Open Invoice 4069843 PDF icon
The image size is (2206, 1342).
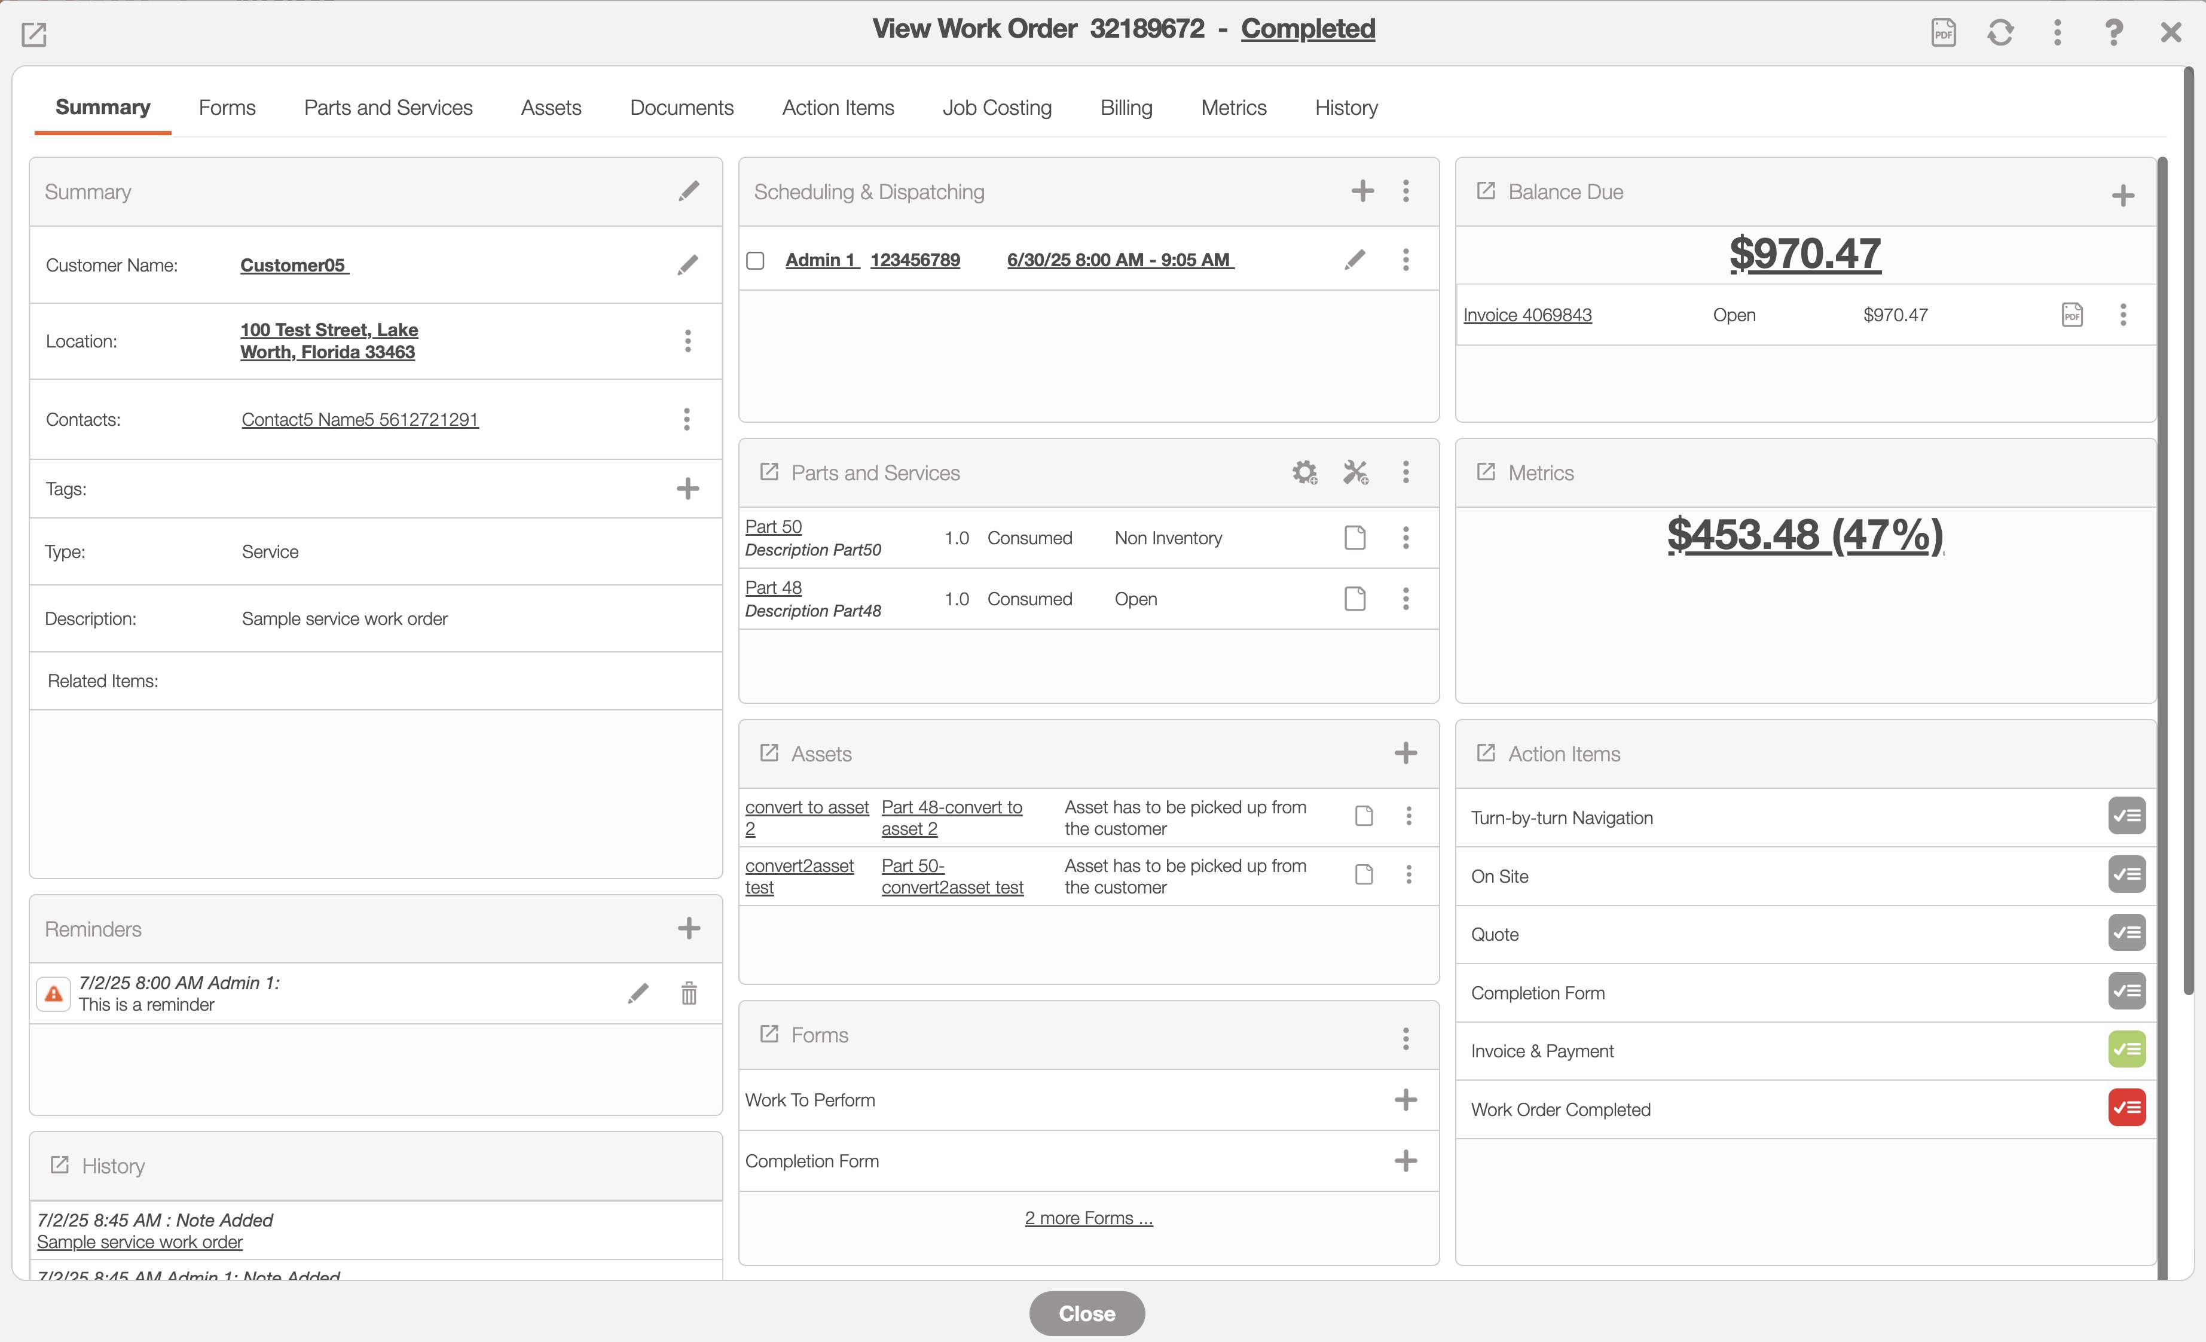(2071, 315)
